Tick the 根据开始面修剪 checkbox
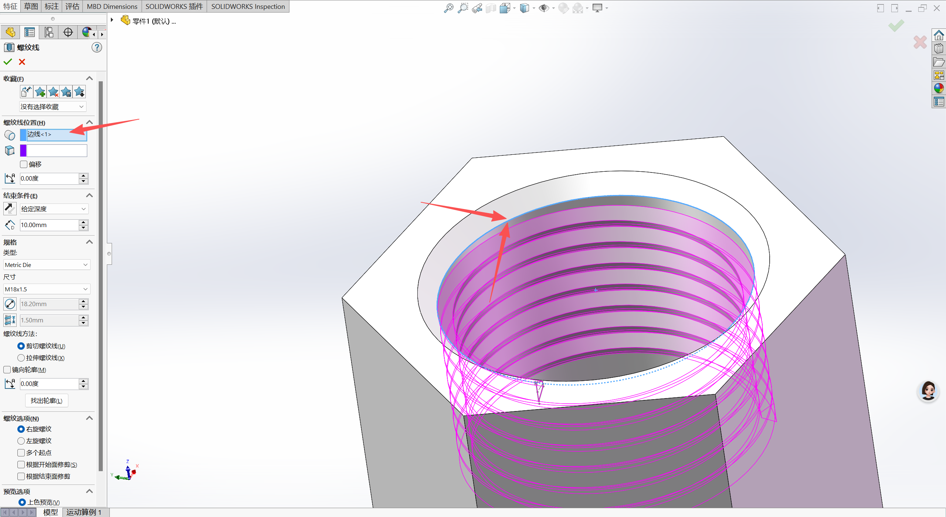The image size is (946, 517). pyautogui.click(x=21, y=465)
